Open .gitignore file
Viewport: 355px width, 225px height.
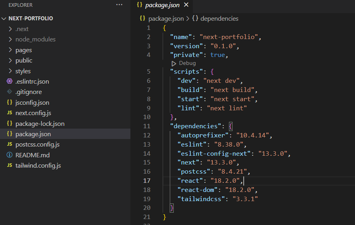(29, 92)
